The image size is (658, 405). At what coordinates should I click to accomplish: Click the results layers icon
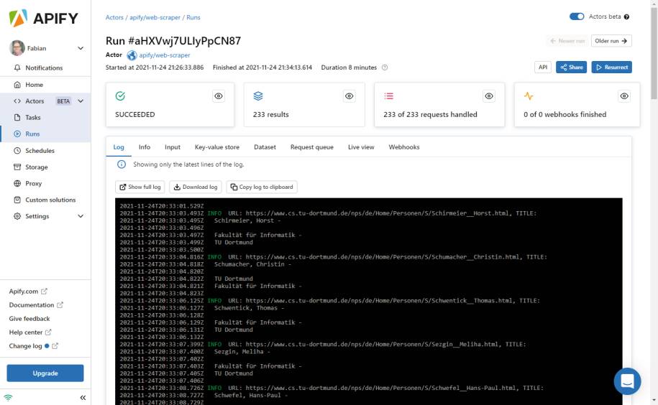pos(258,96)
